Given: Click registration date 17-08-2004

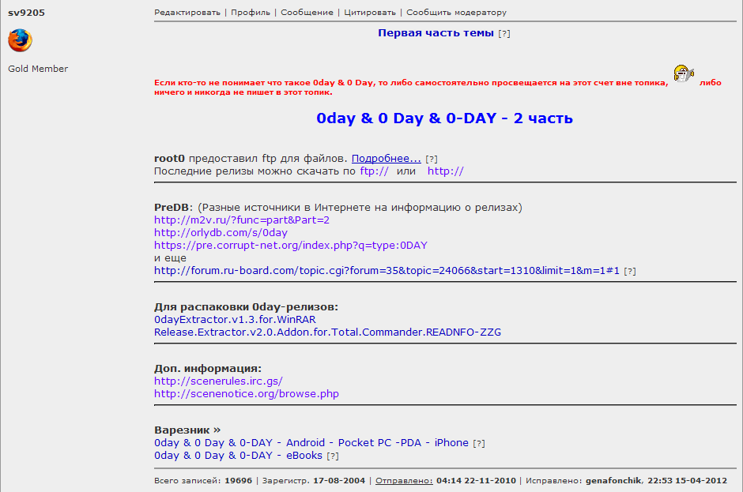Looking at the screenshot, I should point(339,481).
